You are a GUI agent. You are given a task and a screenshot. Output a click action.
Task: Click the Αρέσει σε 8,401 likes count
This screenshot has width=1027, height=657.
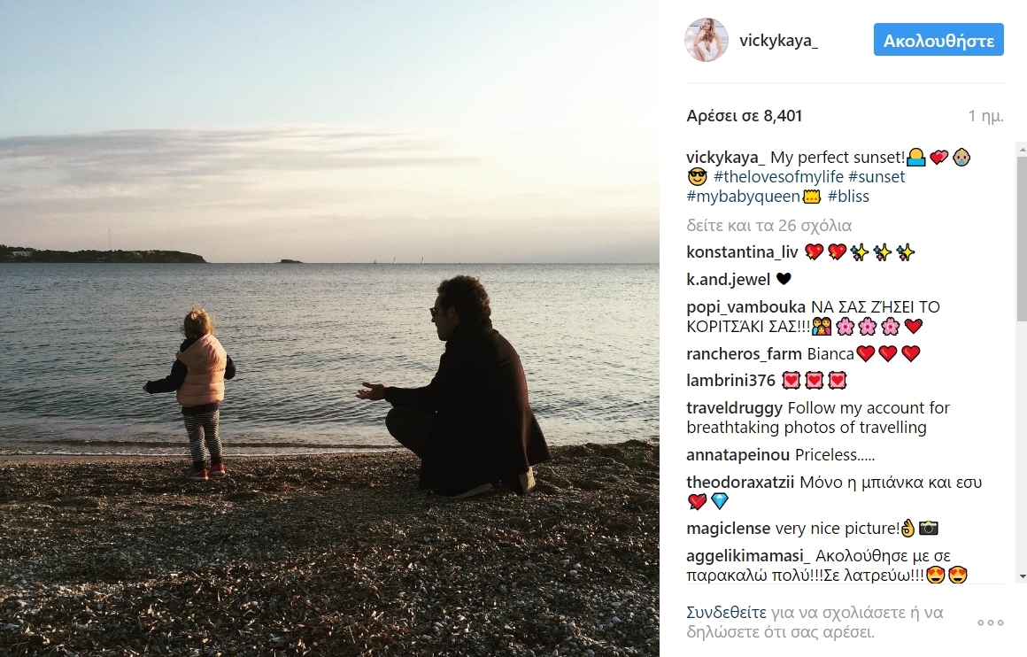744,116
